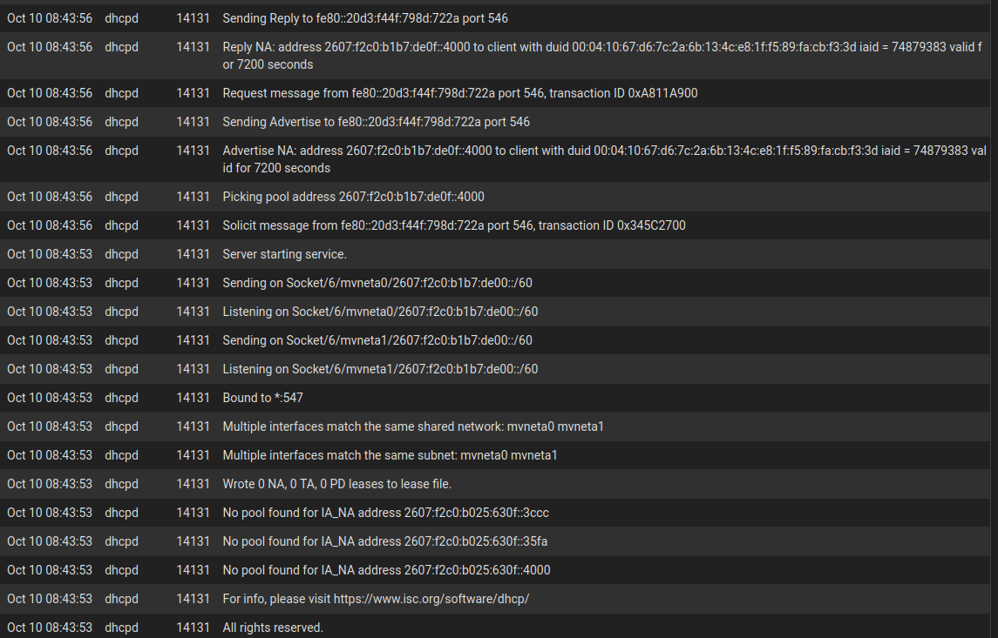The width and height of the screenshot is (998, 638).
Task: Click the "match the same subnet" warning message
Action: tap(390, 455)
